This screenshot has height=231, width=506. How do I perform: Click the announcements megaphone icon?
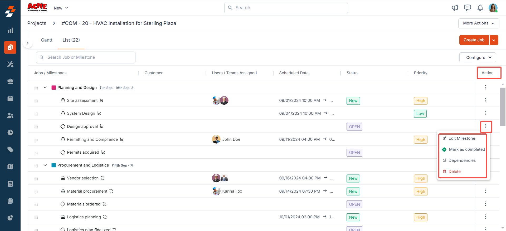pyautogui.click(x=455, y=8)
